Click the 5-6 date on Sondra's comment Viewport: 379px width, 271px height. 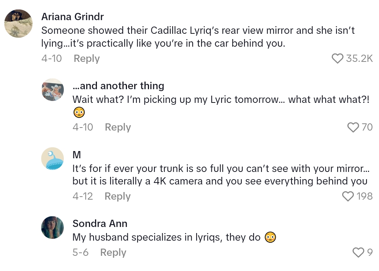[x=81, y=252]
